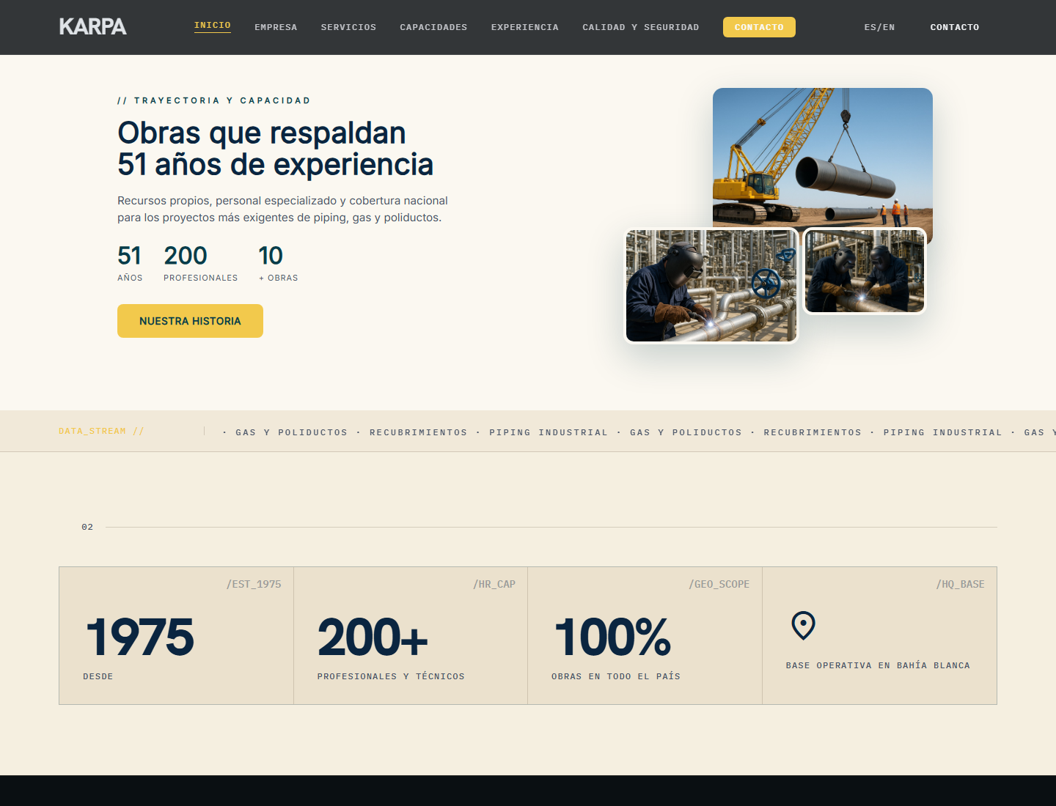Click the 'AÑOS' stat label
Viewport: 1056px width, 806px height.
130,278
